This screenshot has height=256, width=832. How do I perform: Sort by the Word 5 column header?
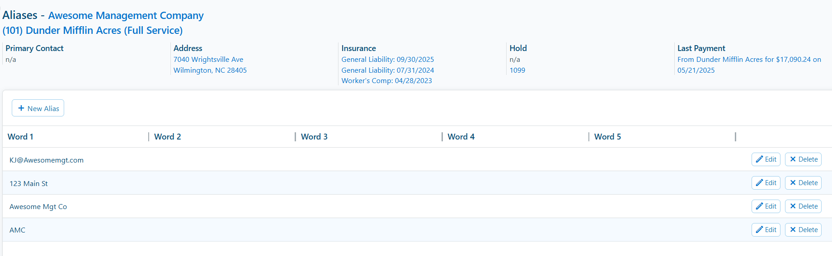(607, 137)
